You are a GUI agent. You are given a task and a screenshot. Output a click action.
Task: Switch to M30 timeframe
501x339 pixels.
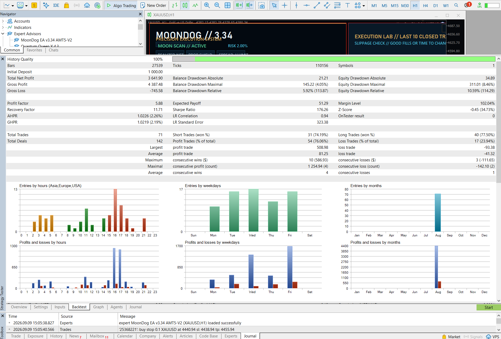405,6
